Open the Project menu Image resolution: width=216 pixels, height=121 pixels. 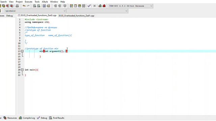19,2
